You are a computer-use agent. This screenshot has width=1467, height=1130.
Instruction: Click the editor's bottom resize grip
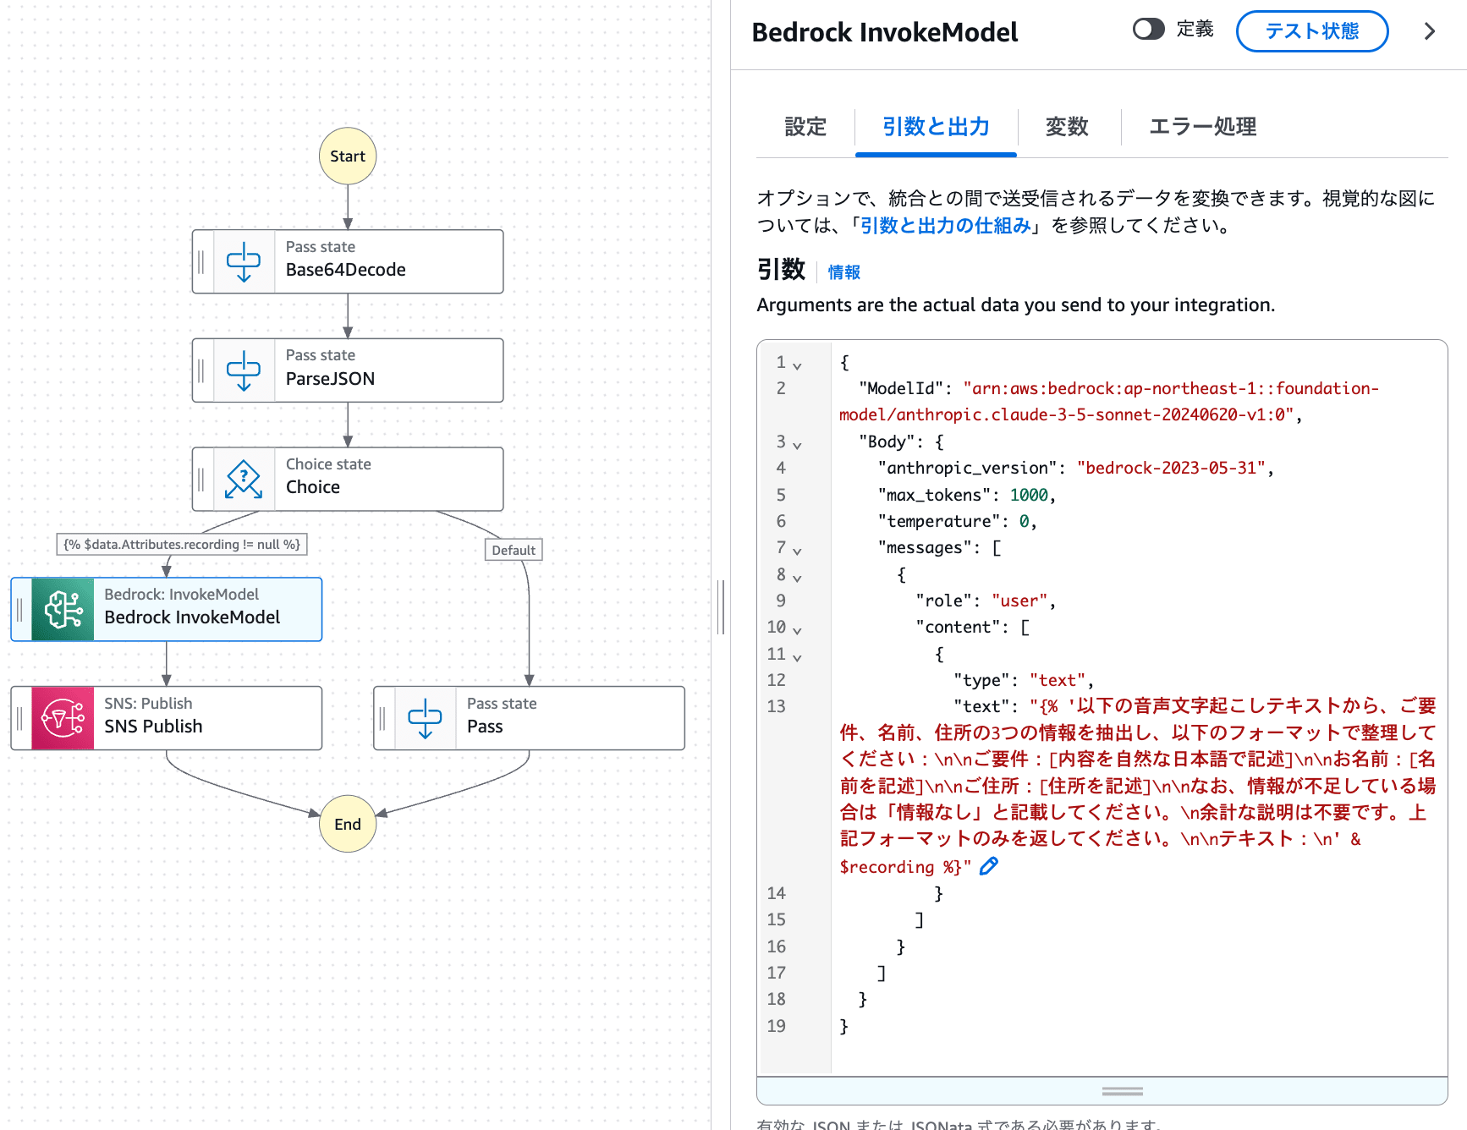[1123, 1091]
